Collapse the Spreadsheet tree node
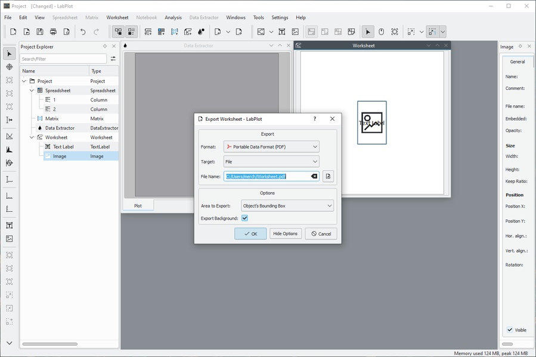Viewport: 536px width, 357px height. 32,90
